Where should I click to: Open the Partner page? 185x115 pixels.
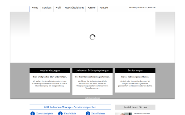92,8
